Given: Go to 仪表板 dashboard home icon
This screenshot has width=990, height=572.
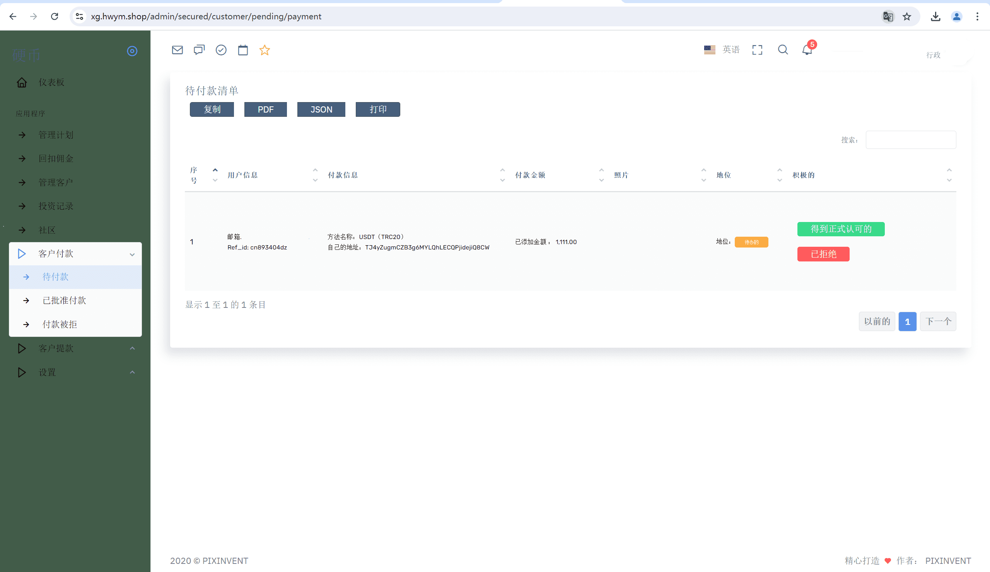Looking at the screenshot, I should (22, 82).
